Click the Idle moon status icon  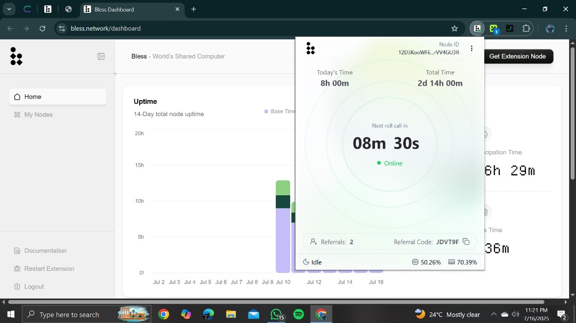(x=306, y=262)
